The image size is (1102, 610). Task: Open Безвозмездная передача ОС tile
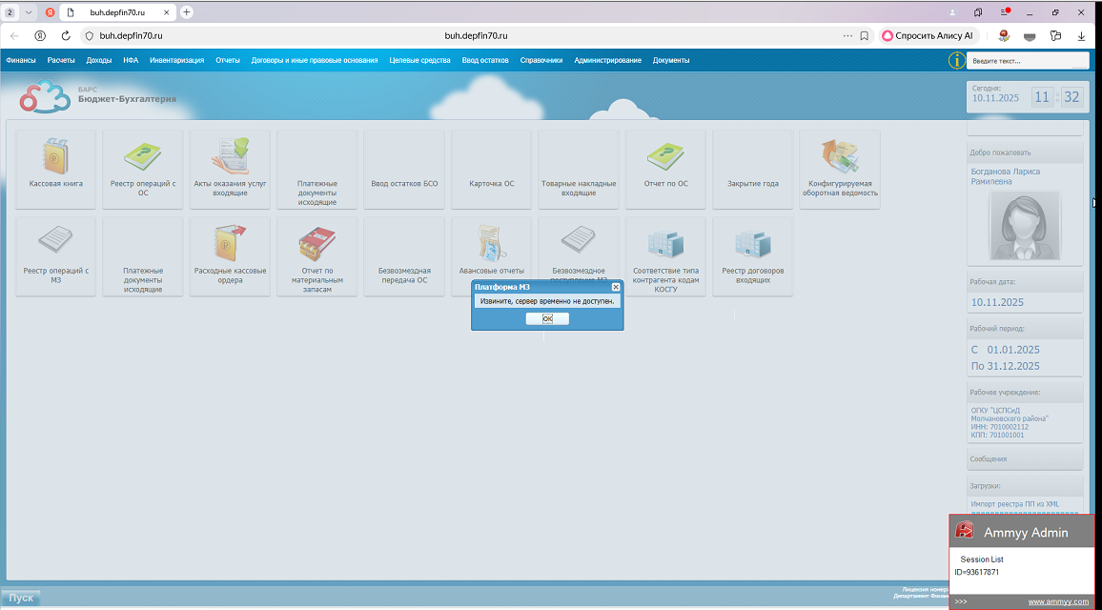(x=404, y=256)
